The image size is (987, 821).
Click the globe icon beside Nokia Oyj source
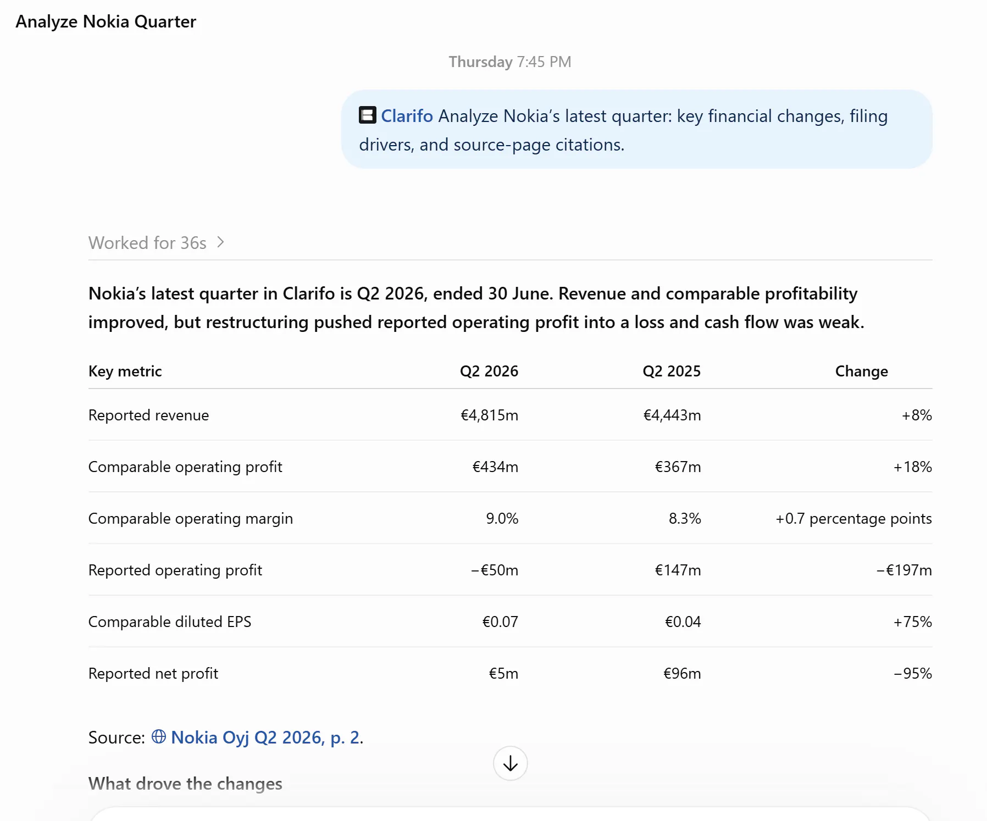(159, 736)
